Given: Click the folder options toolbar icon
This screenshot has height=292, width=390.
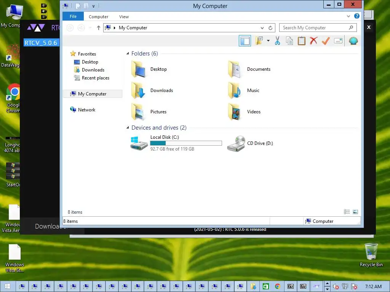Looking at the screenshot, I should point(259,41).
